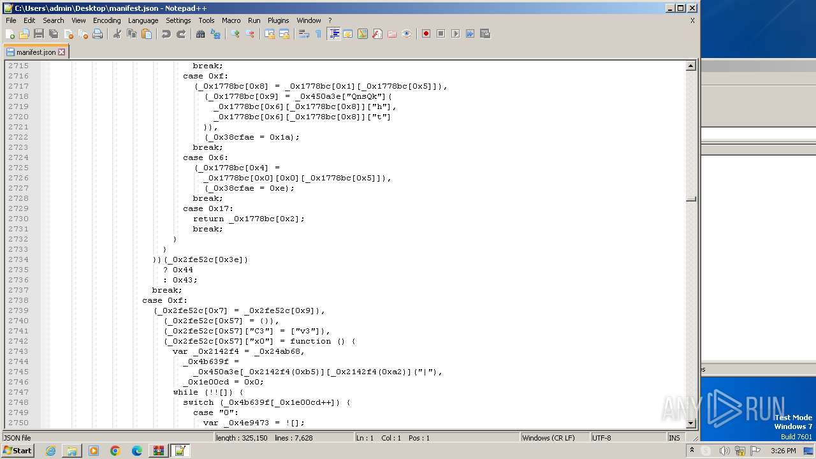Click the Windows (CR LF) status bar field

pos(555,438)
